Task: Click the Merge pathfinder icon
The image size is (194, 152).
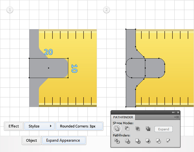Action: point(138,141)
